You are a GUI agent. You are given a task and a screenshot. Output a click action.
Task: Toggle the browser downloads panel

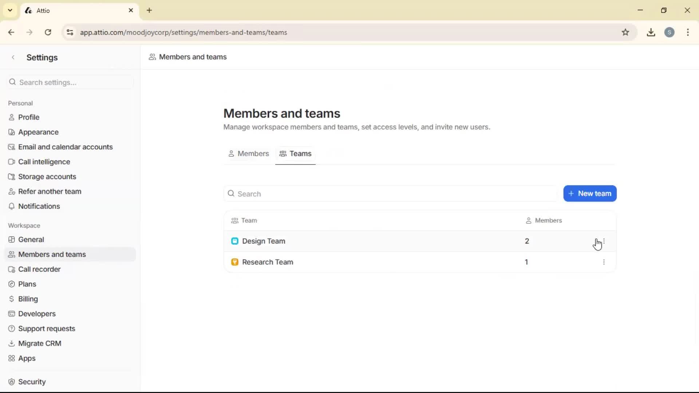[651, 32]
